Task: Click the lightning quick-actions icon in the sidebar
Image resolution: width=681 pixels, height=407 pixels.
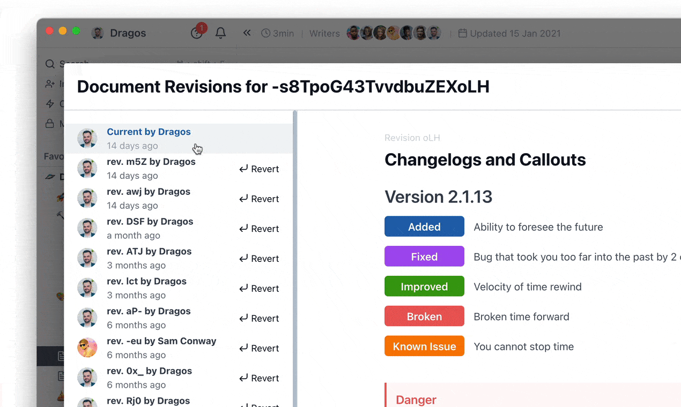Action: pos(50,104)
